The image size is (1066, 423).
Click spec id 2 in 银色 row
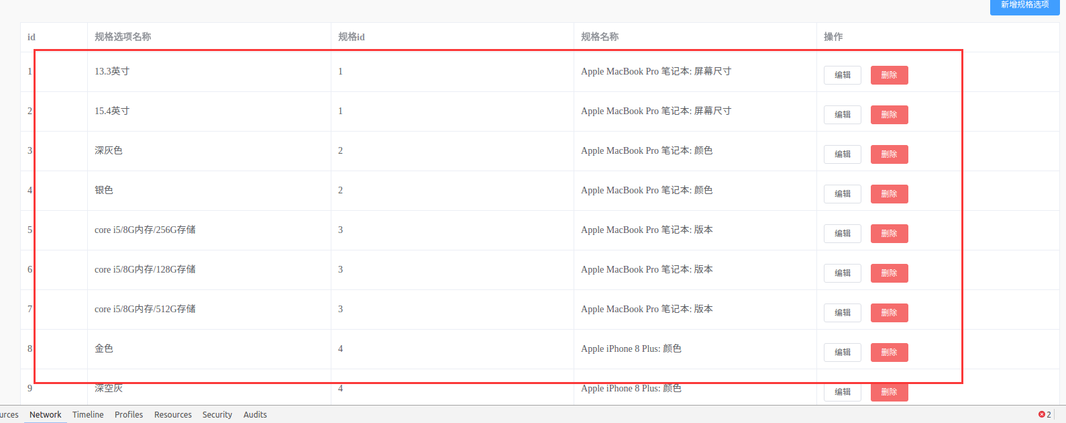pos(340,190)
